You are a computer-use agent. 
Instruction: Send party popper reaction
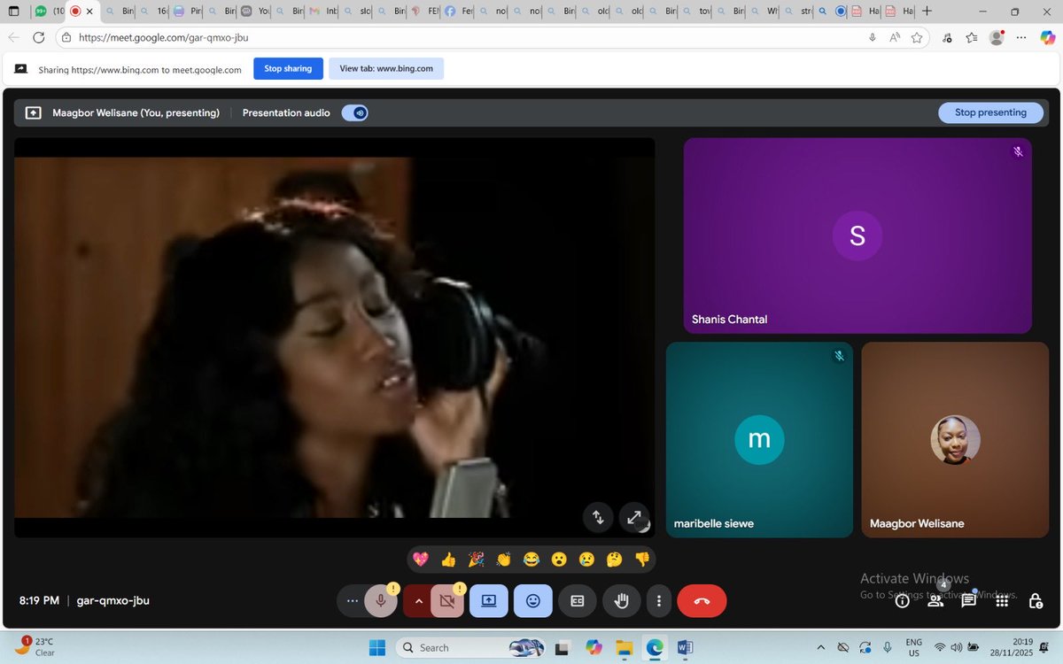coord(476,560)
